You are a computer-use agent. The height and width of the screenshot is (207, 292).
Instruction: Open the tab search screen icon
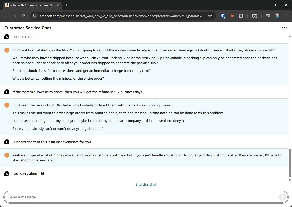(x=254, y=16)
